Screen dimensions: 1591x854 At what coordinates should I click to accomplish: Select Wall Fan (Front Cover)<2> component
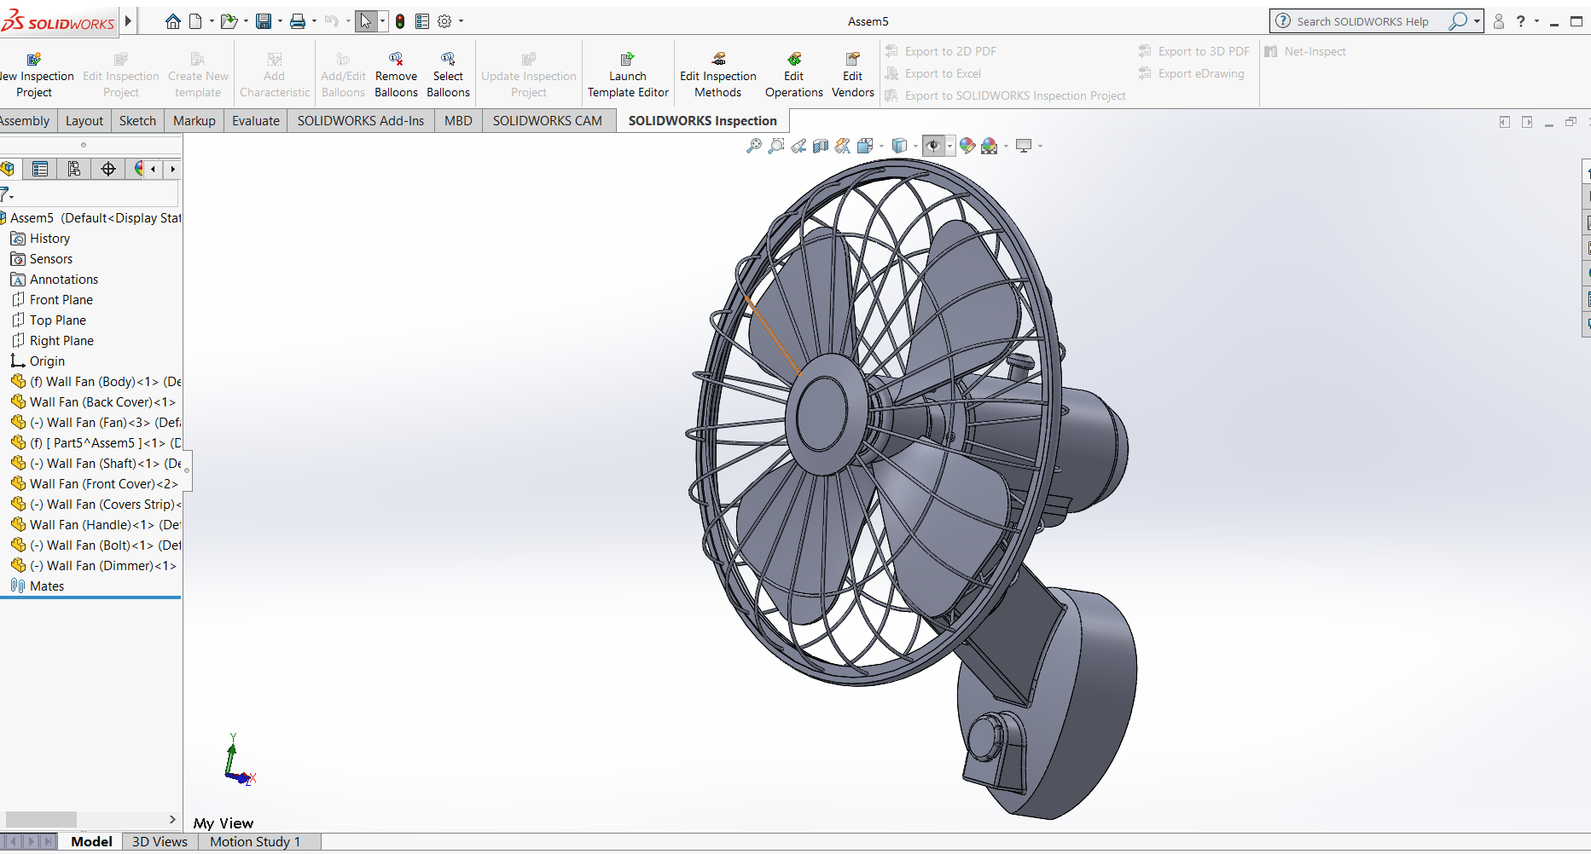click(x=95, y=484)
